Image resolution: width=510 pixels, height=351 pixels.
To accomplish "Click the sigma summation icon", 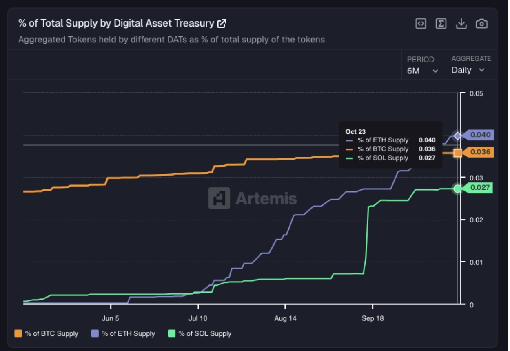I will pos(441,24).
